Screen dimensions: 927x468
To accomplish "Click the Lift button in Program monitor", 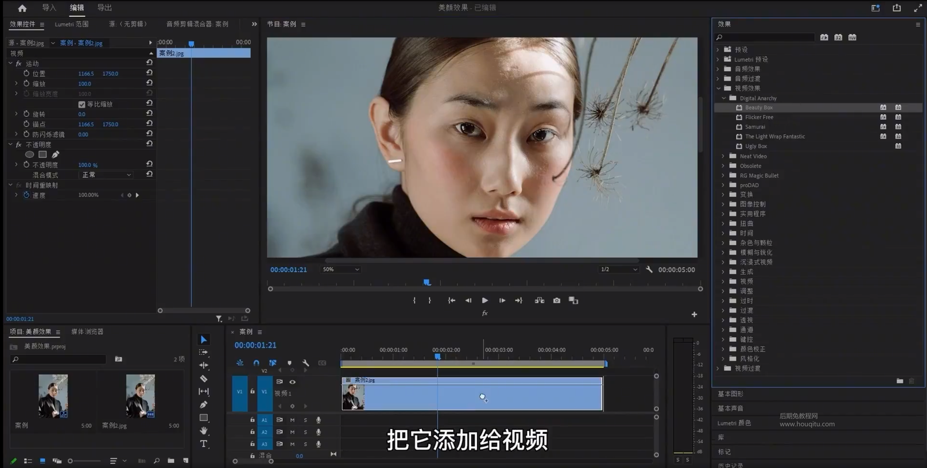I will 539,300.
